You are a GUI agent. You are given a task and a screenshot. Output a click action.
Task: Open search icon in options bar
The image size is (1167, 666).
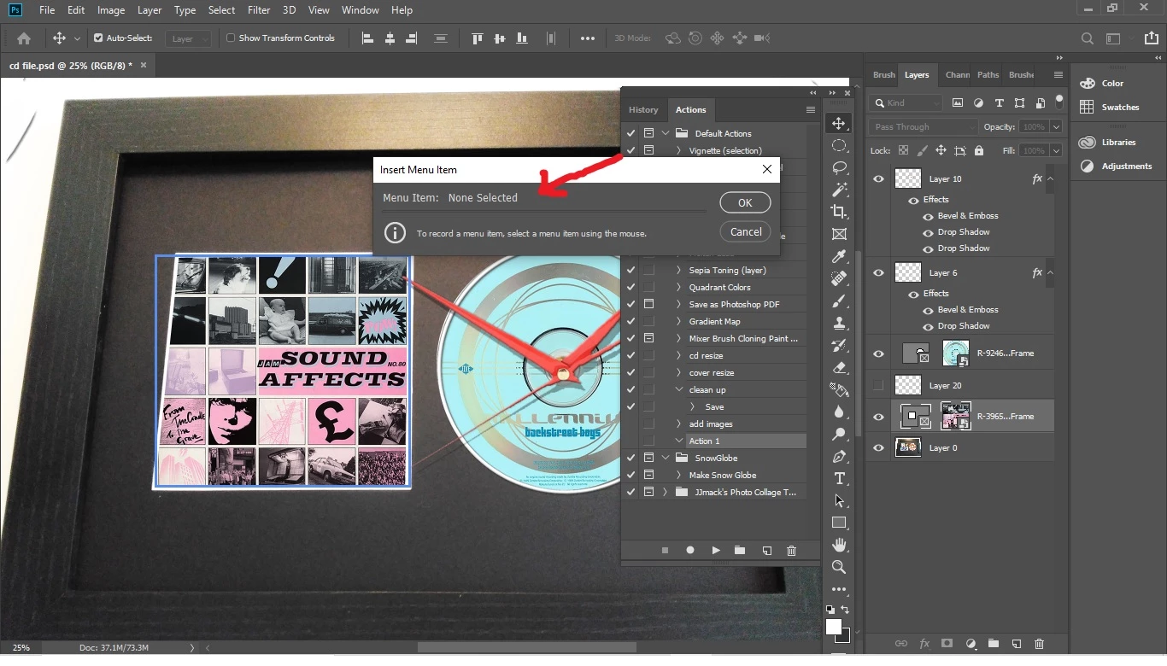1087,38
